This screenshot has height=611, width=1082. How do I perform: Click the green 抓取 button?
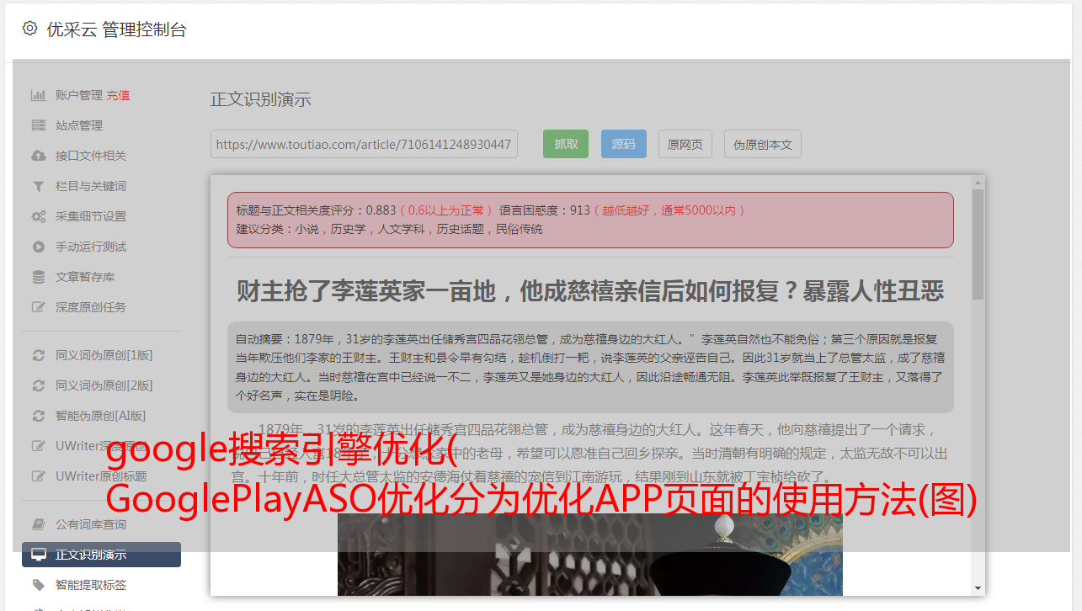click(x=566, y=144)
